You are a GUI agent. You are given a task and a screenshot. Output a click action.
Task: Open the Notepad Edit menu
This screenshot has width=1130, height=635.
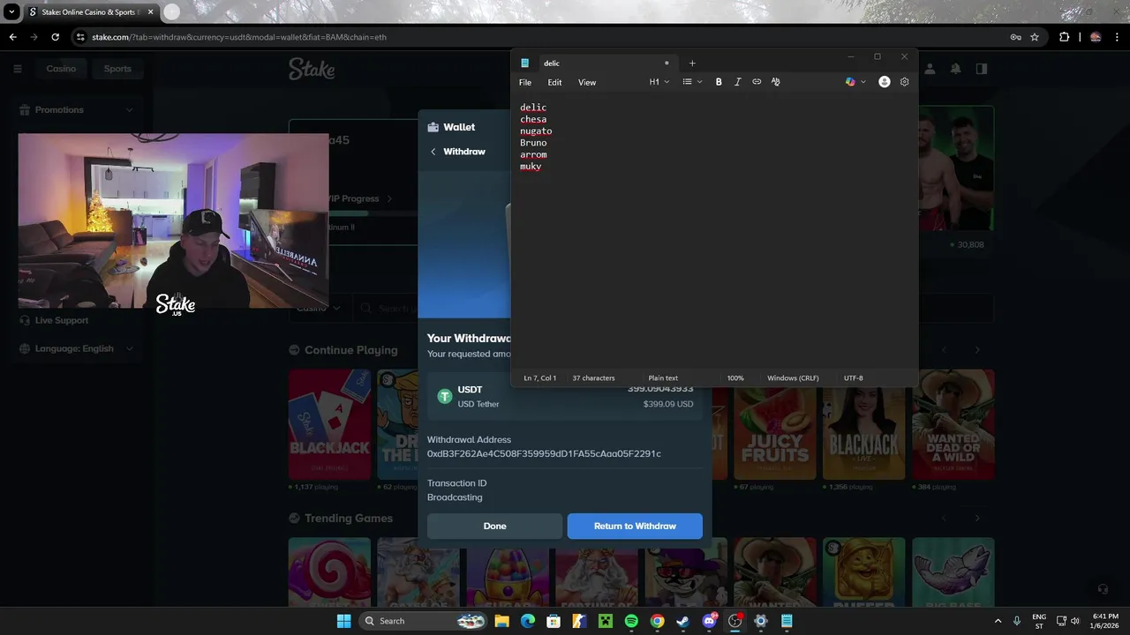tap(554, 82)
